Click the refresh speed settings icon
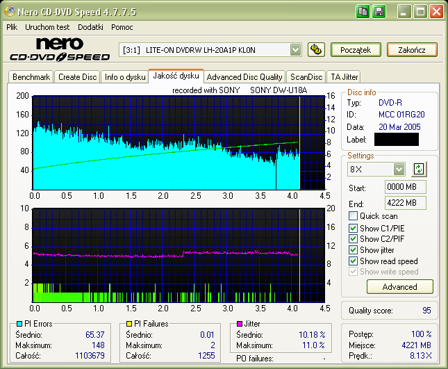This screenshot has width=448, height=369. point(419,169)
